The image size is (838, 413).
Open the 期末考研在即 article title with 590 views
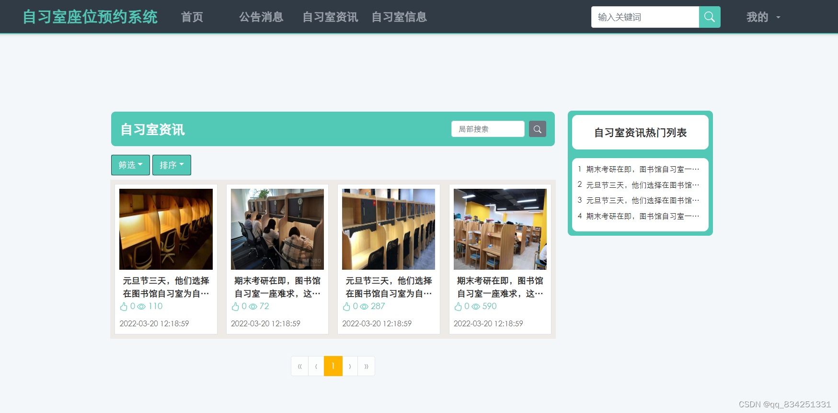(x=500, y=287)
